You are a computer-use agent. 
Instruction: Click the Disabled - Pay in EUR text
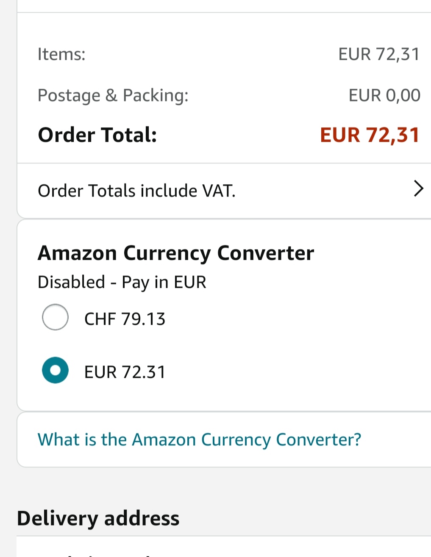122,282
